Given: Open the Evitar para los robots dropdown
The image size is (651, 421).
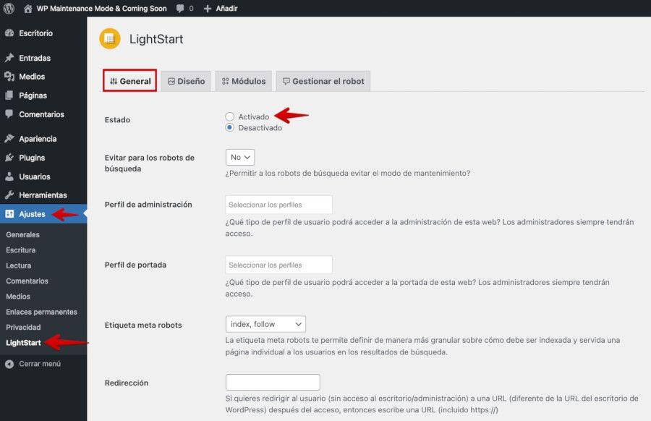Looking at the screenshot, I should click(240, 158).
